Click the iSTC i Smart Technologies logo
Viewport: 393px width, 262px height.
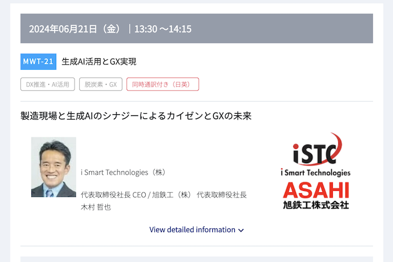click(x=316, y=155)
